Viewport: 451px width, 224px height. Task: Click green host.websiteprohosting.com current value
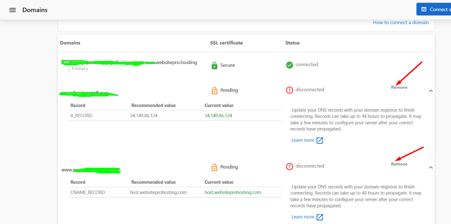(x=233, y=192)
